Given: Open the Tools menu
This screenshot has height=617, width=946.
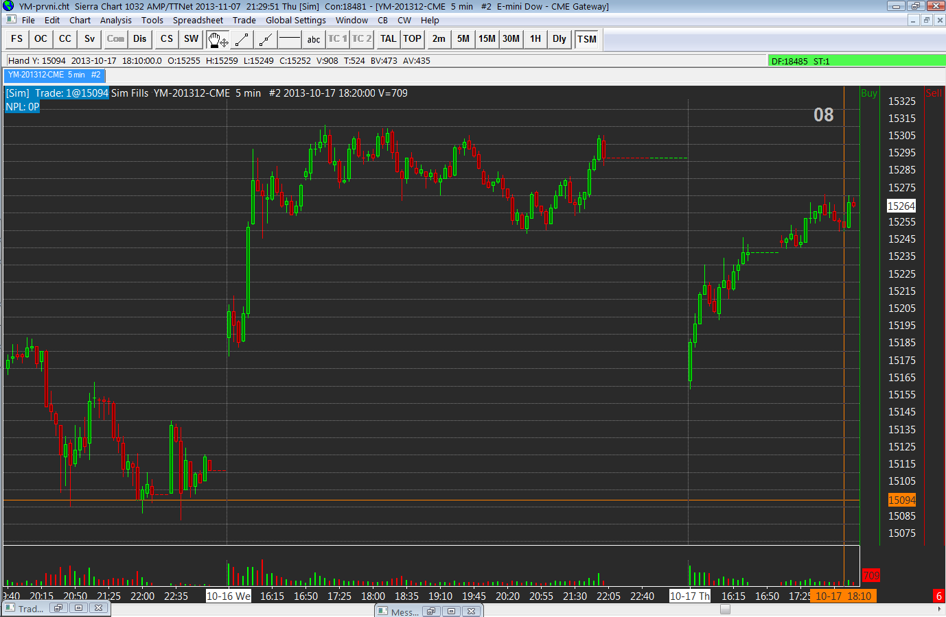Looking at the screenshot, I should tap(152, 20).
